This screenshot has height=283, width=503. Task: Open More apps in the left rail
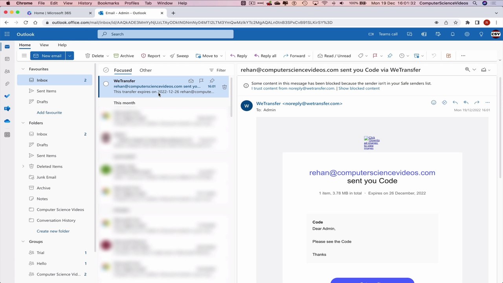pyautogui.click(x=7, y=134)
